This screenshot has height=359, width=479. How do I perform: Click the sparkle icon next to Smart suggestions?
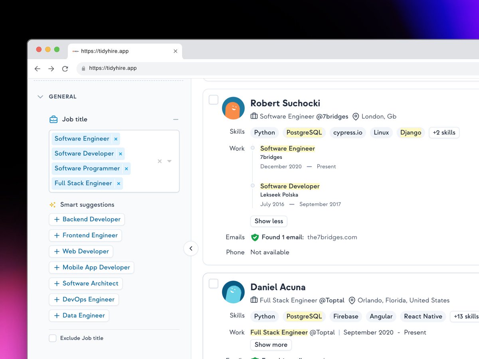click(x=52, y=205)
